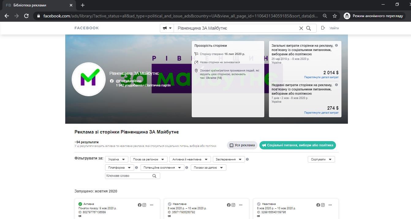
Task: Click Facebook icon on ad 3299165540159796
Action: (318, 205)
